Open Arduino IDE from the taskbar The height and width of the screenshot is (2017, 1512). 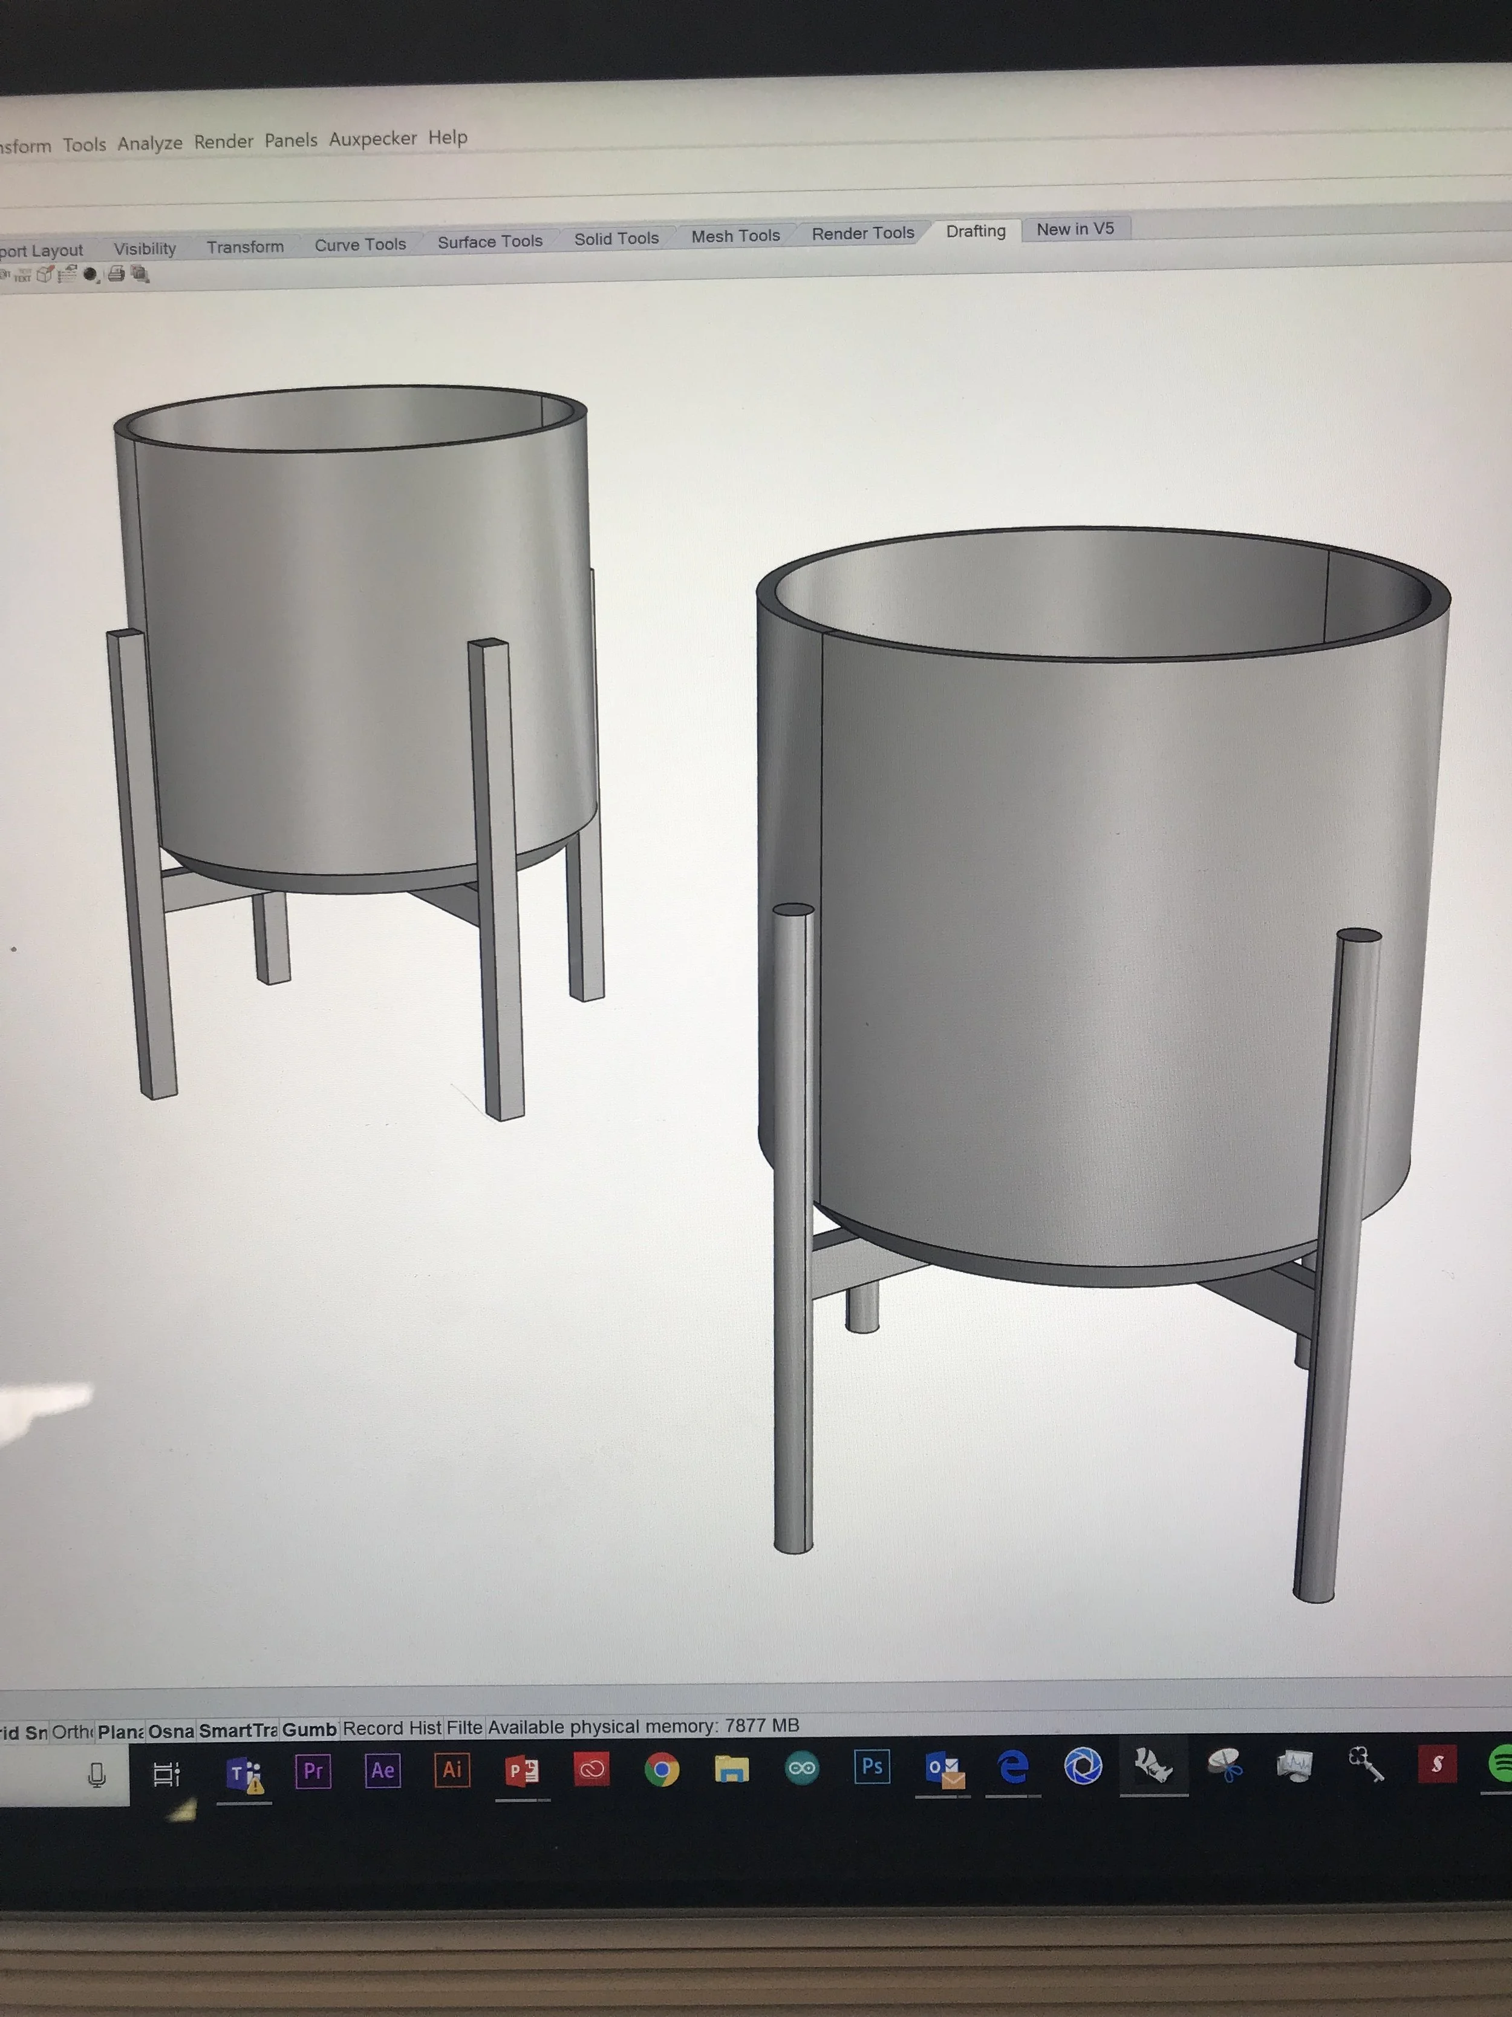[x=802, y=1768]
